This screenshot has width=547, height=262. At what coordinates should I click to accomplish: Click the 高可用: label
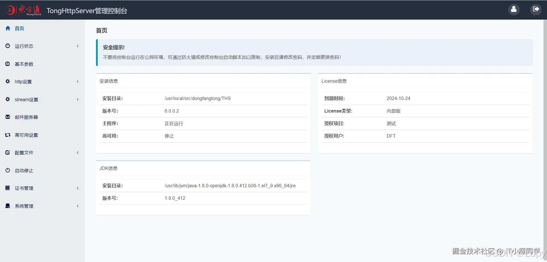point(110,136)
